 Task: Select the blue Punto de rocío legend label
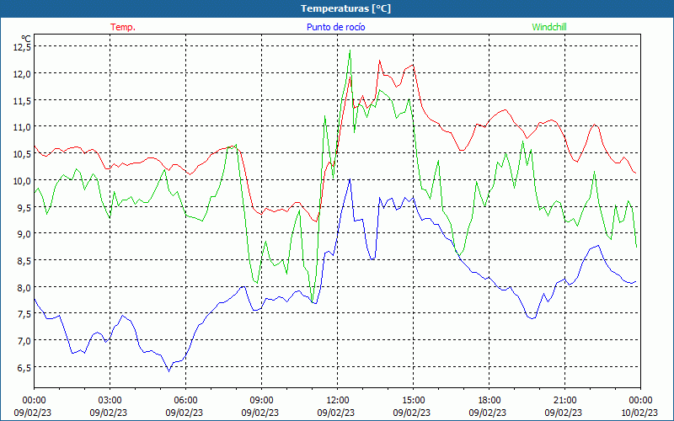pos(335,27)
